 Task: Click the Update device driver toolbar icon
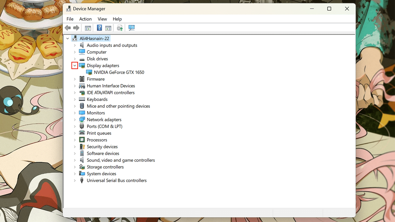click(x=120, y=28)
